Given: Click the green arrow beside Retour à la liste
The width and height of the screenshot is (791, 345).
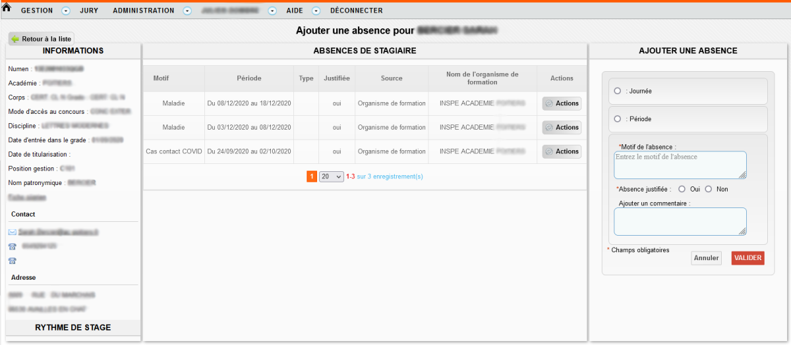Looking at the screenshot, I should (15, 39).
